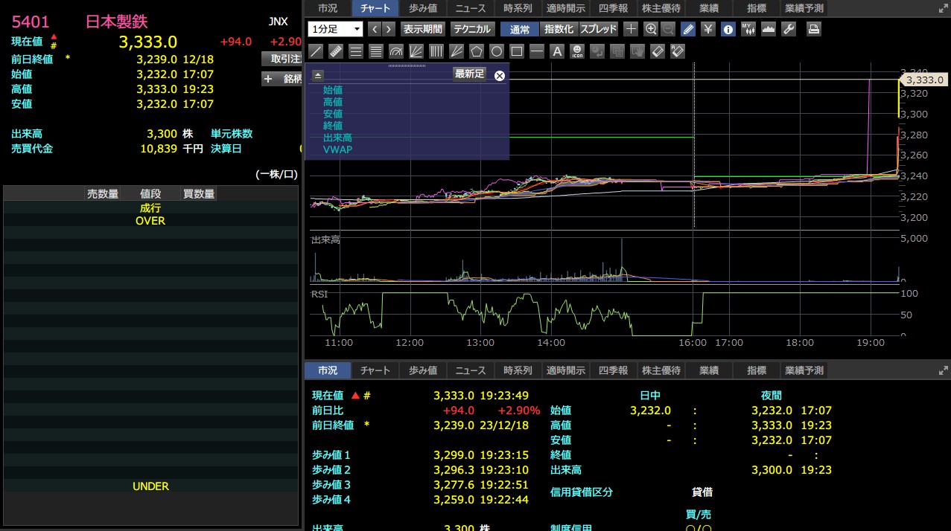Open the 業績予測 tab in top panel

tap(804, 8)
